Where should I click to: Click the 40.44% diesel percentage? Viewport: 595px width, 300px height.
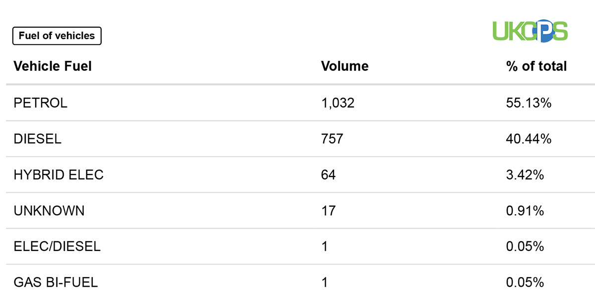pyautogui.click(x=529, y=139)
